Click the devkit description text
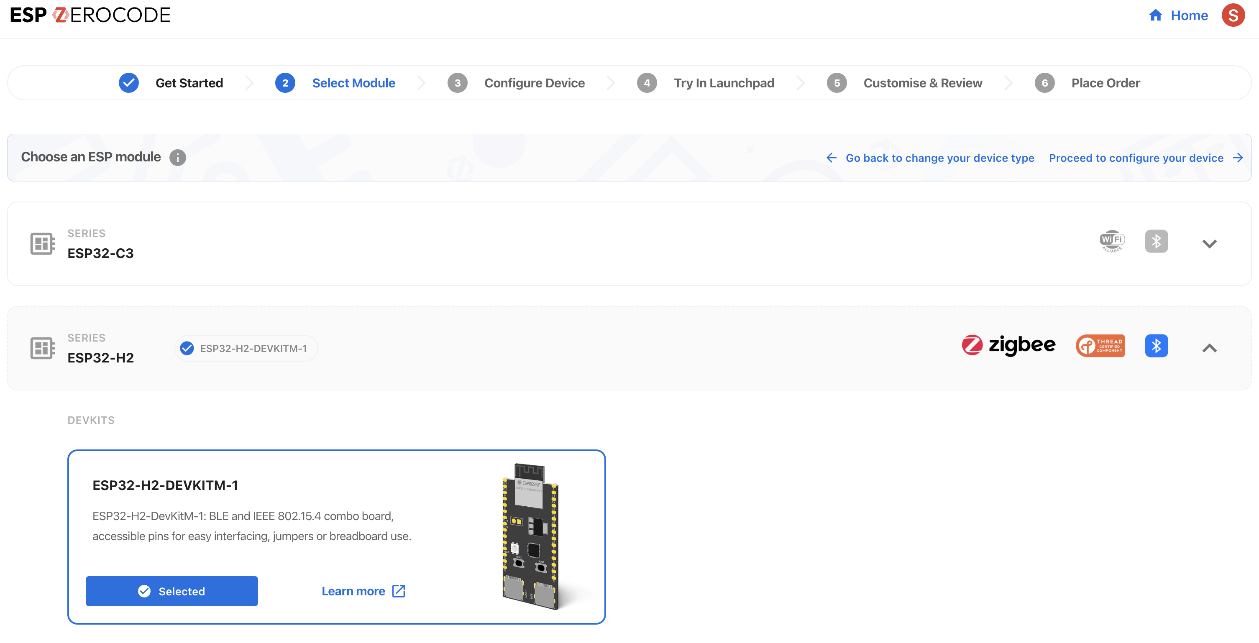1259x643 pixels. click(252, 526)
